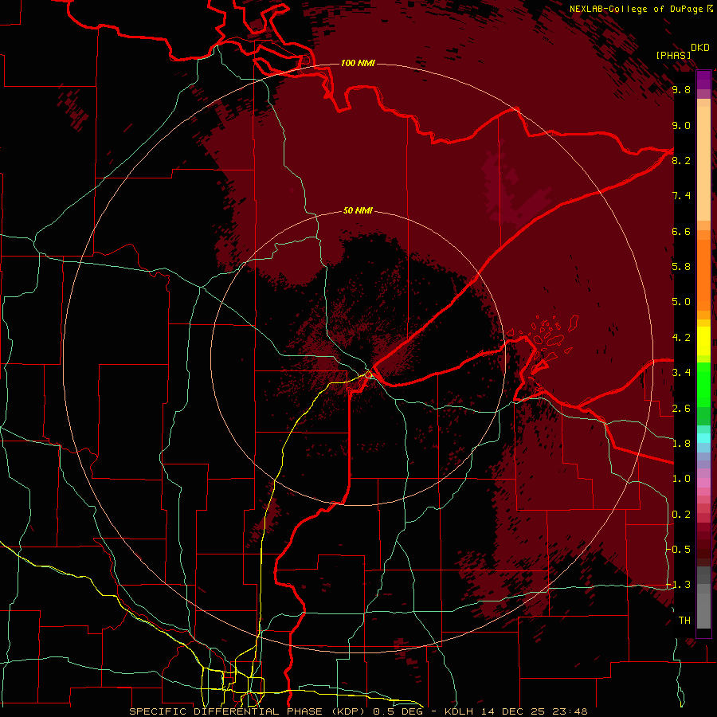Click the 0.2 value on the color scale
This screenshot has height=717, width=717.
pyautogui.click(x=681, y=515)
